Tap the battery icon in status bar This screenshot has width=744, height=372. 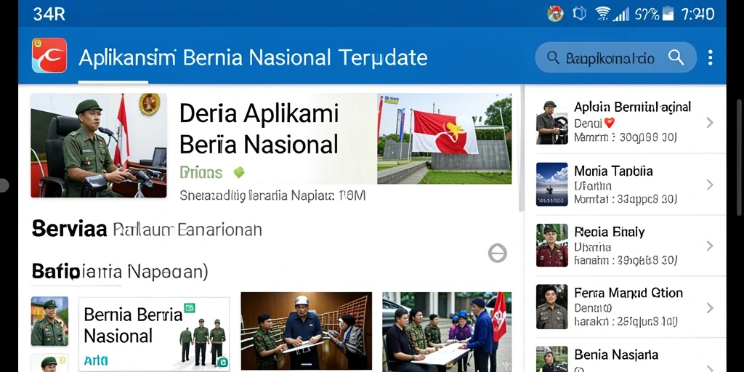[x=668, y=13]
